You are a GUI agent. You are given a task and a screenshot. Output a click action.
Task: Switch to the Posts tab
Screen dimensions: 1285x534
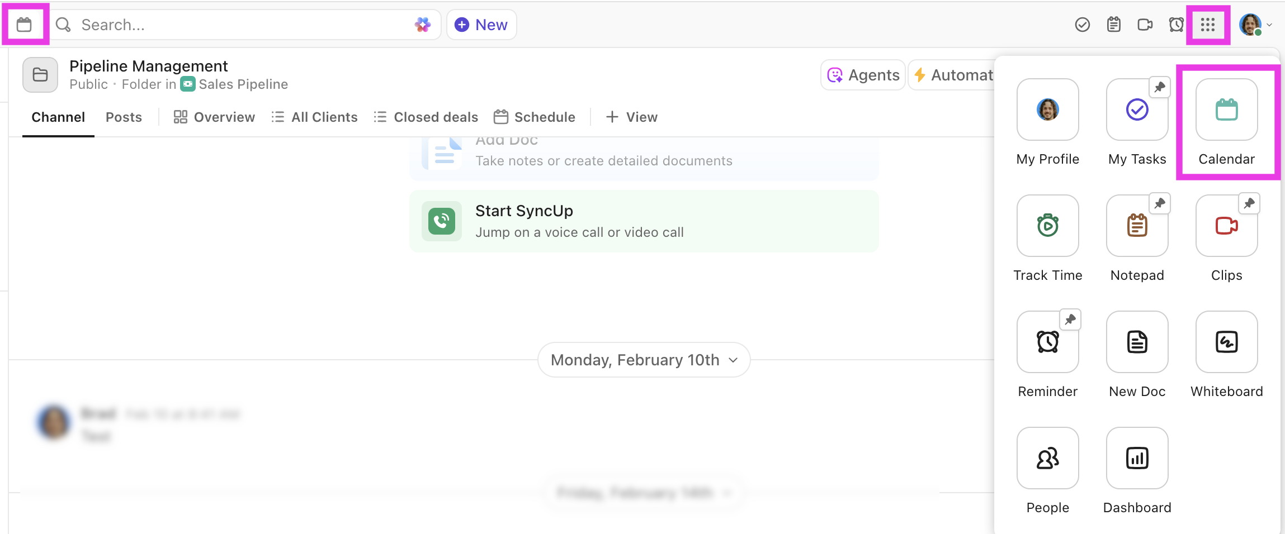124,117
